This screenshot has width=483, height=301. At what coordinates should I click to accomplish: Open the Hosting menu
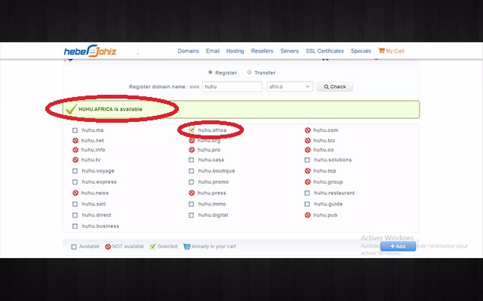235,51
